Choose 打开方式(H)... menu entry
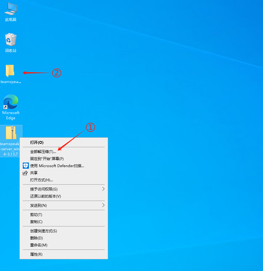The height and width of the screenshot is (271, 263). click(x=64, y=180)
